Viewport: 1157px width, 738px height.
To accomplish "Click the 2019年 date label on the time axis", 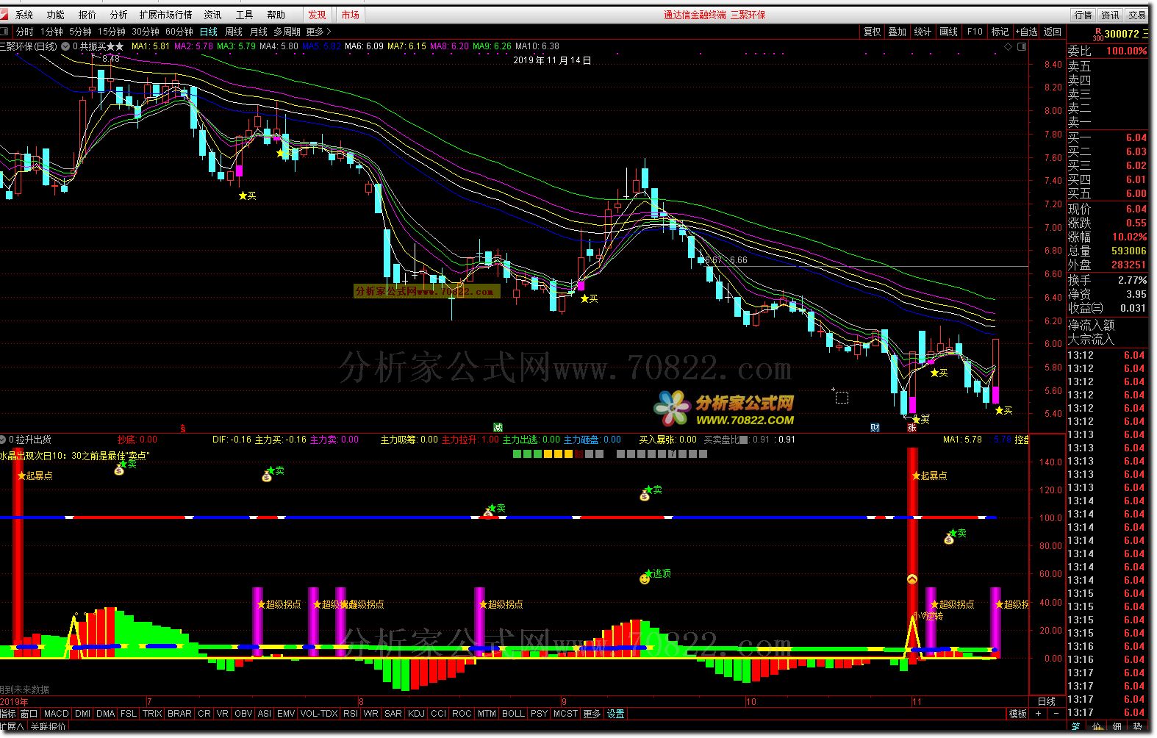I will click(x=14, y=702).
